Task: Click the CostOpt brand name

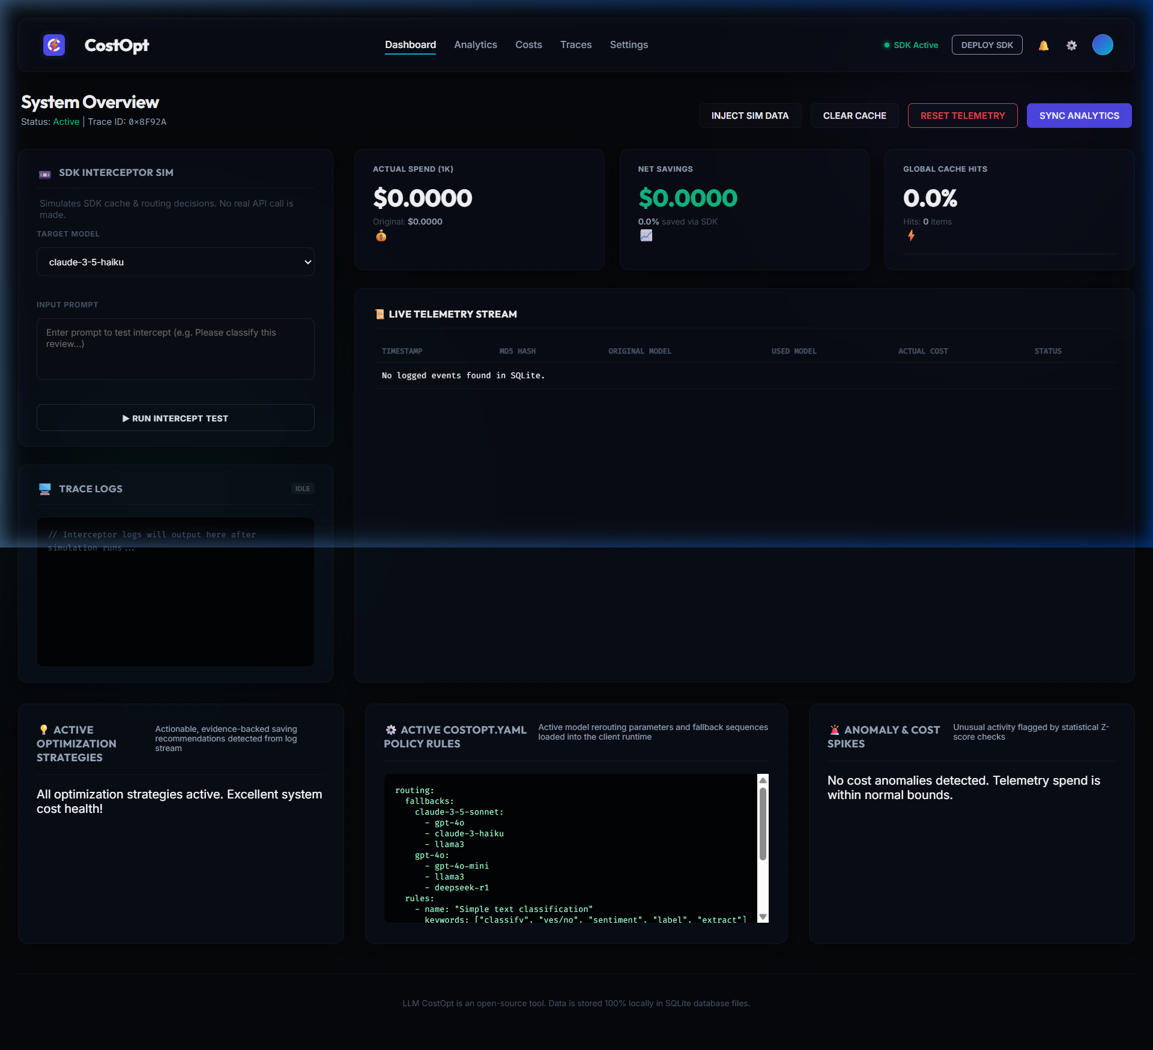Action: coord(117,46)
